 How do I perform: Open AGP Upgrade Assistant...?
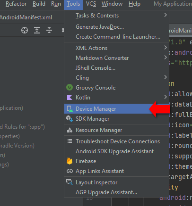click(x=116, y=192)
